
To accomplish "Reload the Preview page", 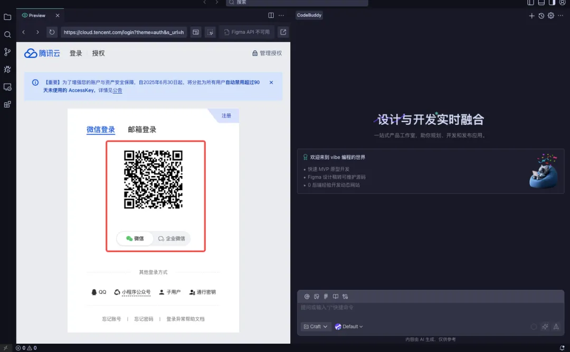I will 52,32.
